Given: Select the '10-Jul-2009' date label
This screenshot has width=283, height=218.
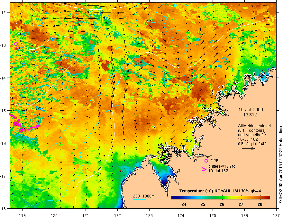Looking at the screenshot, I should (x=251, y=110).
